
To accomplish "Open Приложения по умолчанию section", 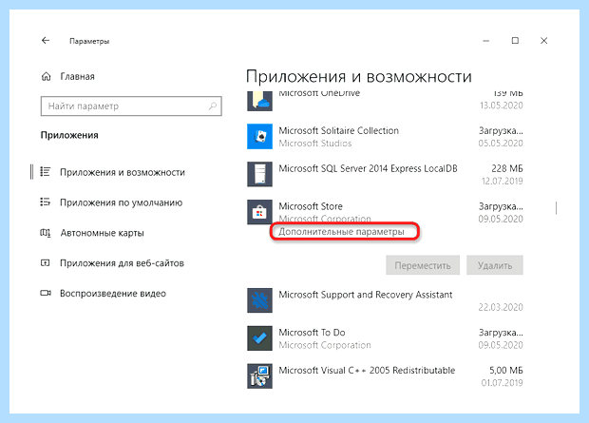I will point(122,202).
